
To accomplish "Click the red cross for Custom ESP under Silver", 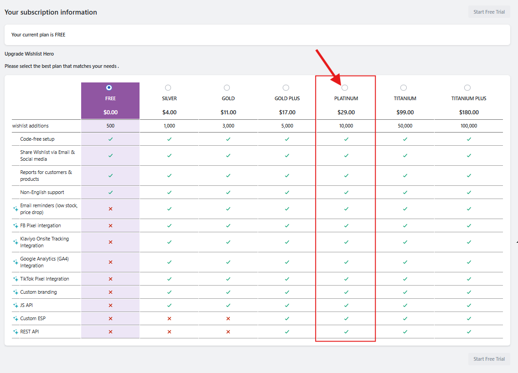I will (170, 318).
